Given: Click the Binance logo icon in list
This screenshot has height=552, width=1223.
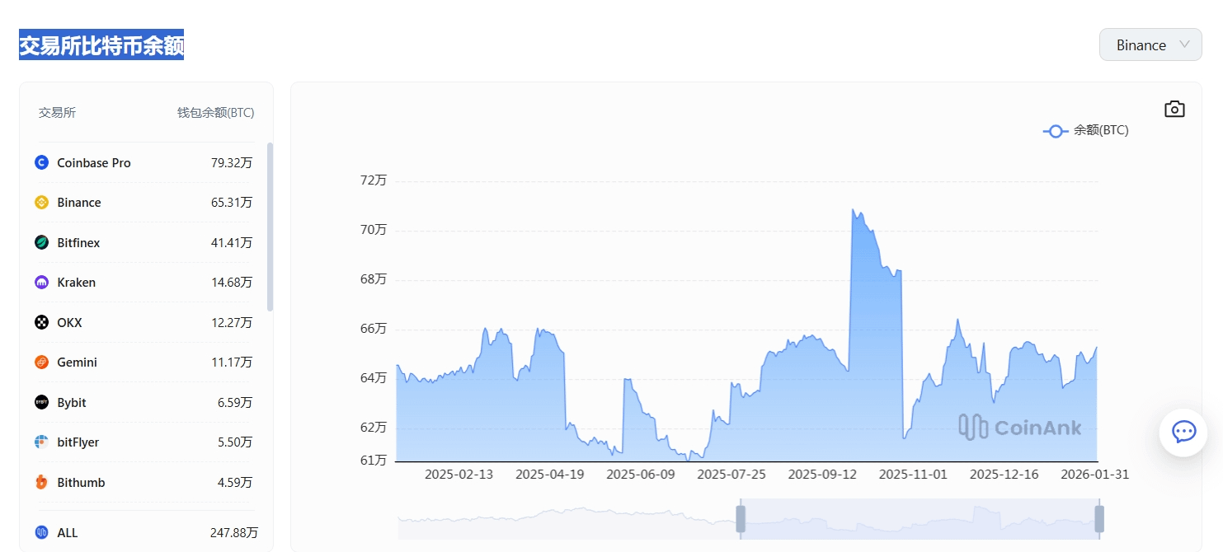Looking at the screenshot, I should (x=42, y=202).
